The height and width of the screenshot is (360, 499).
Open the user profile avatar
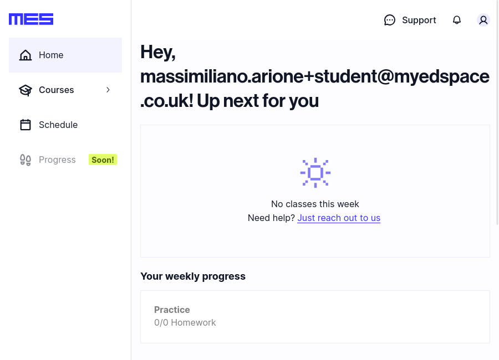coord(483,20)
